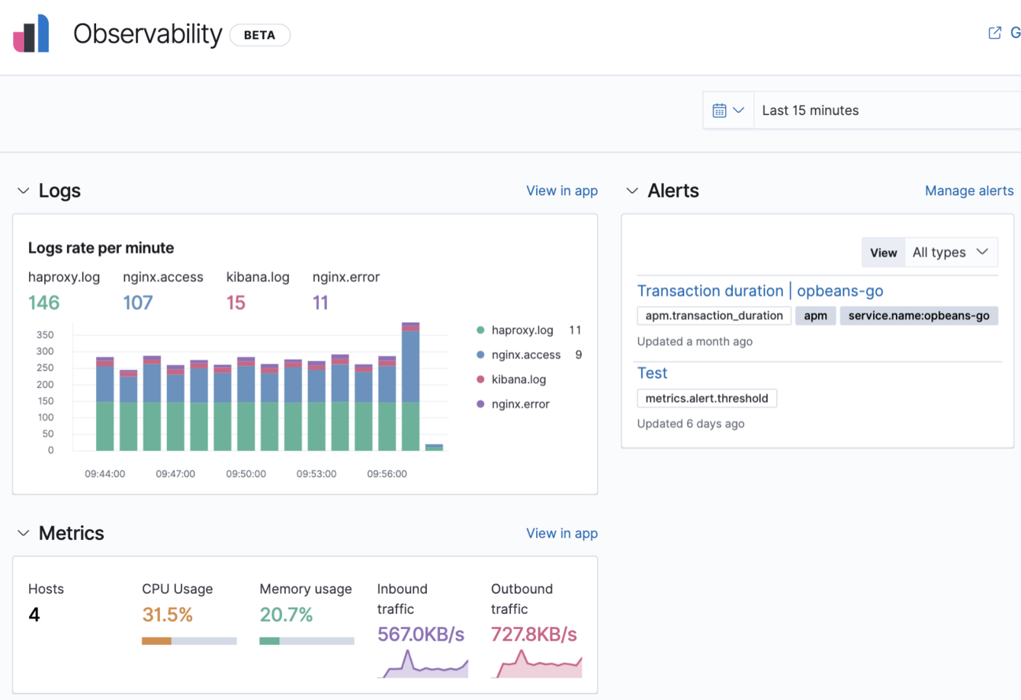Collapse the Logs section
Viewport: 1021px width, 700px height.
[22, 191]
